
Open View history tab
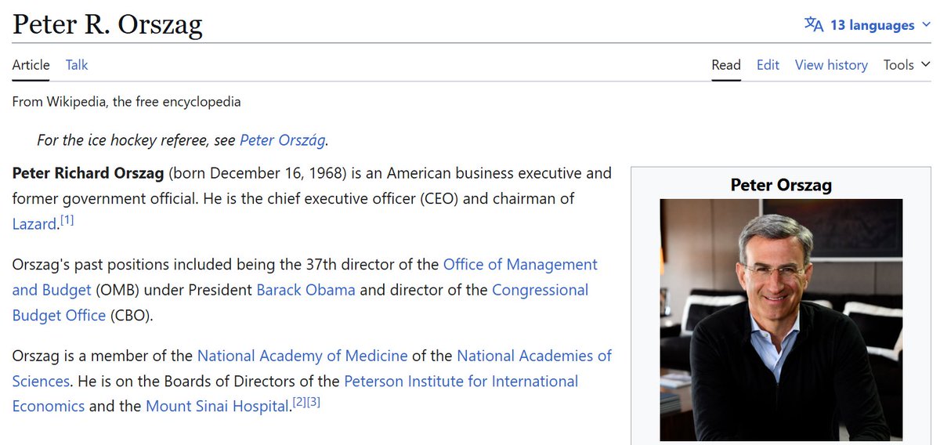click(831, 65)
